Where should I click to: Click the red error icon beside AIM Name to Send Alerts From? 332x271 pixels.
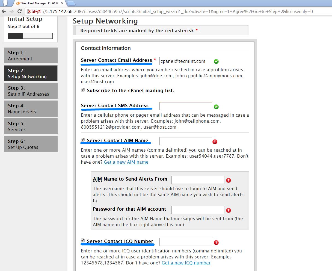tap(229, 180)
